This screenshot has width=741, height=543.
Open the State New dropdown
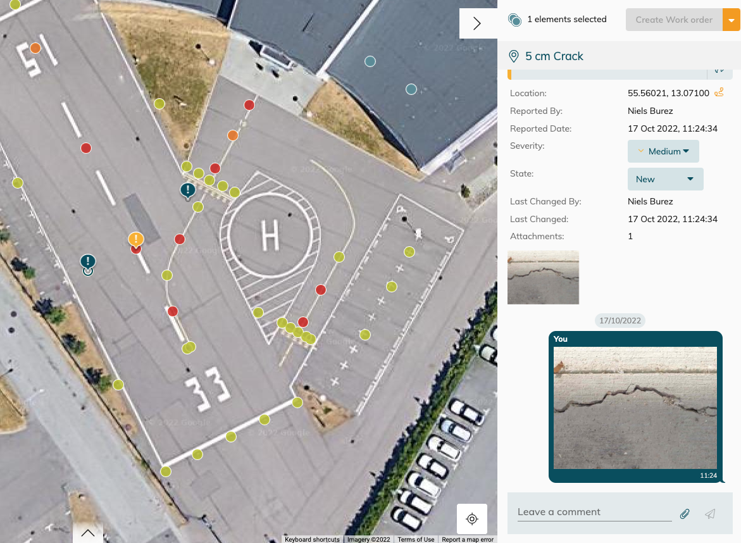(x=665, y=179)
